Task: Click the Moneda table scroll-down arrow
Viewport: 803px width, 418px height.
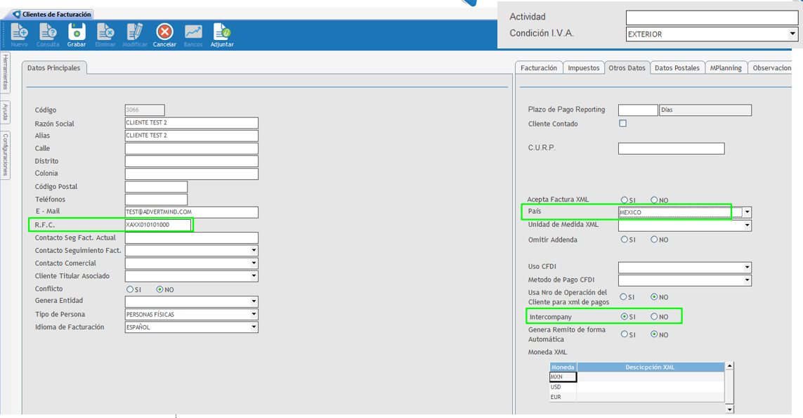Action: point(730,410)
